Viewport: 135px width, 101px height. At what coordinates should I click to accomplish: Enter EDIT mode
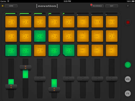[x=112, y=6]
